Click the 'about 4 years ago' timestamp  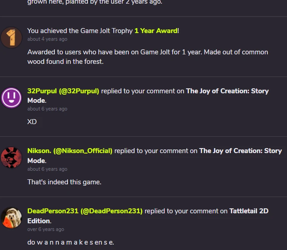[47, 39]
